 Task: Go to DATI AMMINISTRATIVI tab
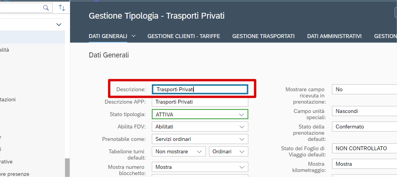334,36
